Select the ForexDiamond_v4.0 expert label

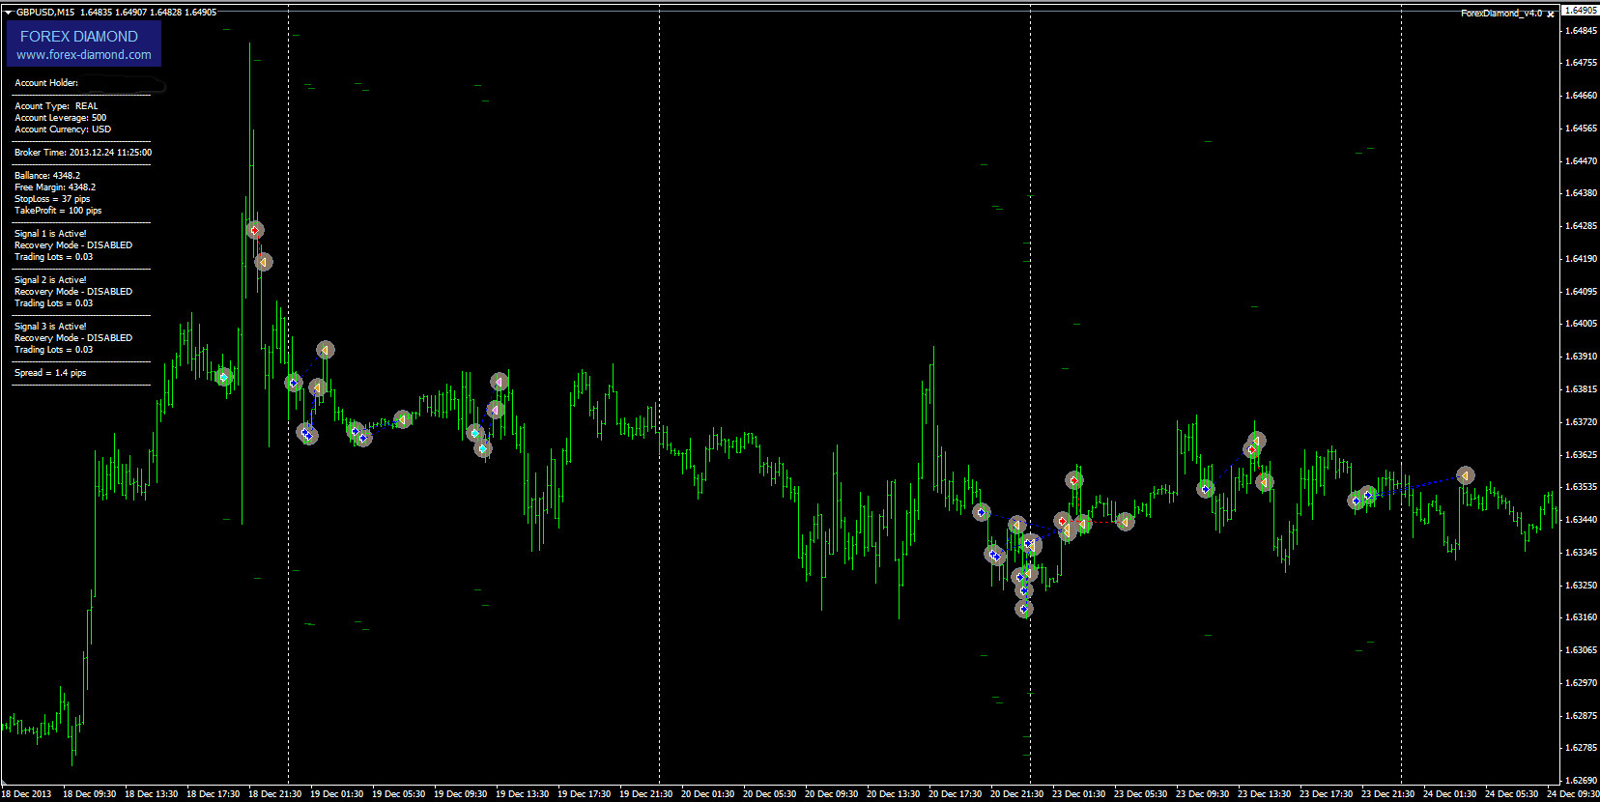pos(1501,14)
